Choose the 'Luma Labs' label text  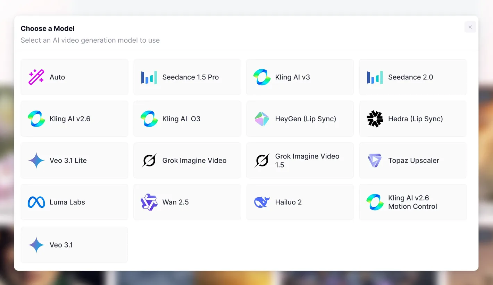tap(67, 202)
